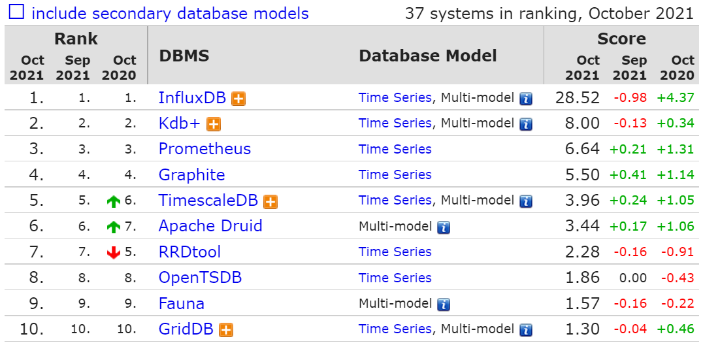The image size is (703, 345).
Task: Click the orange plus icon next to GridDB
Action: coord(226,330)
